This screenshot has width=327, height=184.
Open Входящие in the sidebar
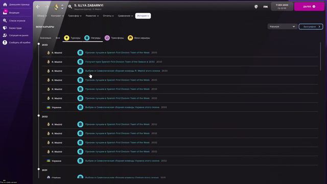14,13
